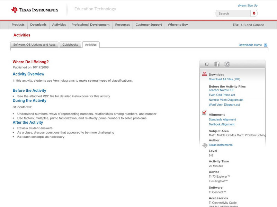Switch to the Guidebooks tab
Image resolution: width=277 pixels, height=207 pixels.
point(70,45)
